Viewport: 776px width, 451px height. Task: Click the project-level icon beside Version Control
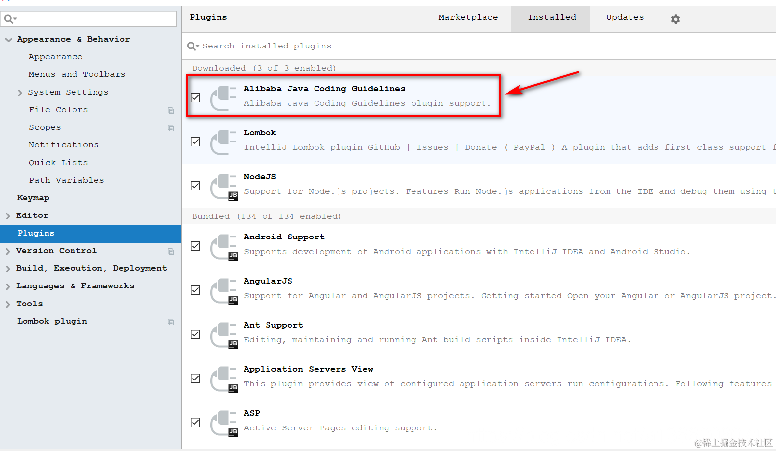tap(170, 251)
